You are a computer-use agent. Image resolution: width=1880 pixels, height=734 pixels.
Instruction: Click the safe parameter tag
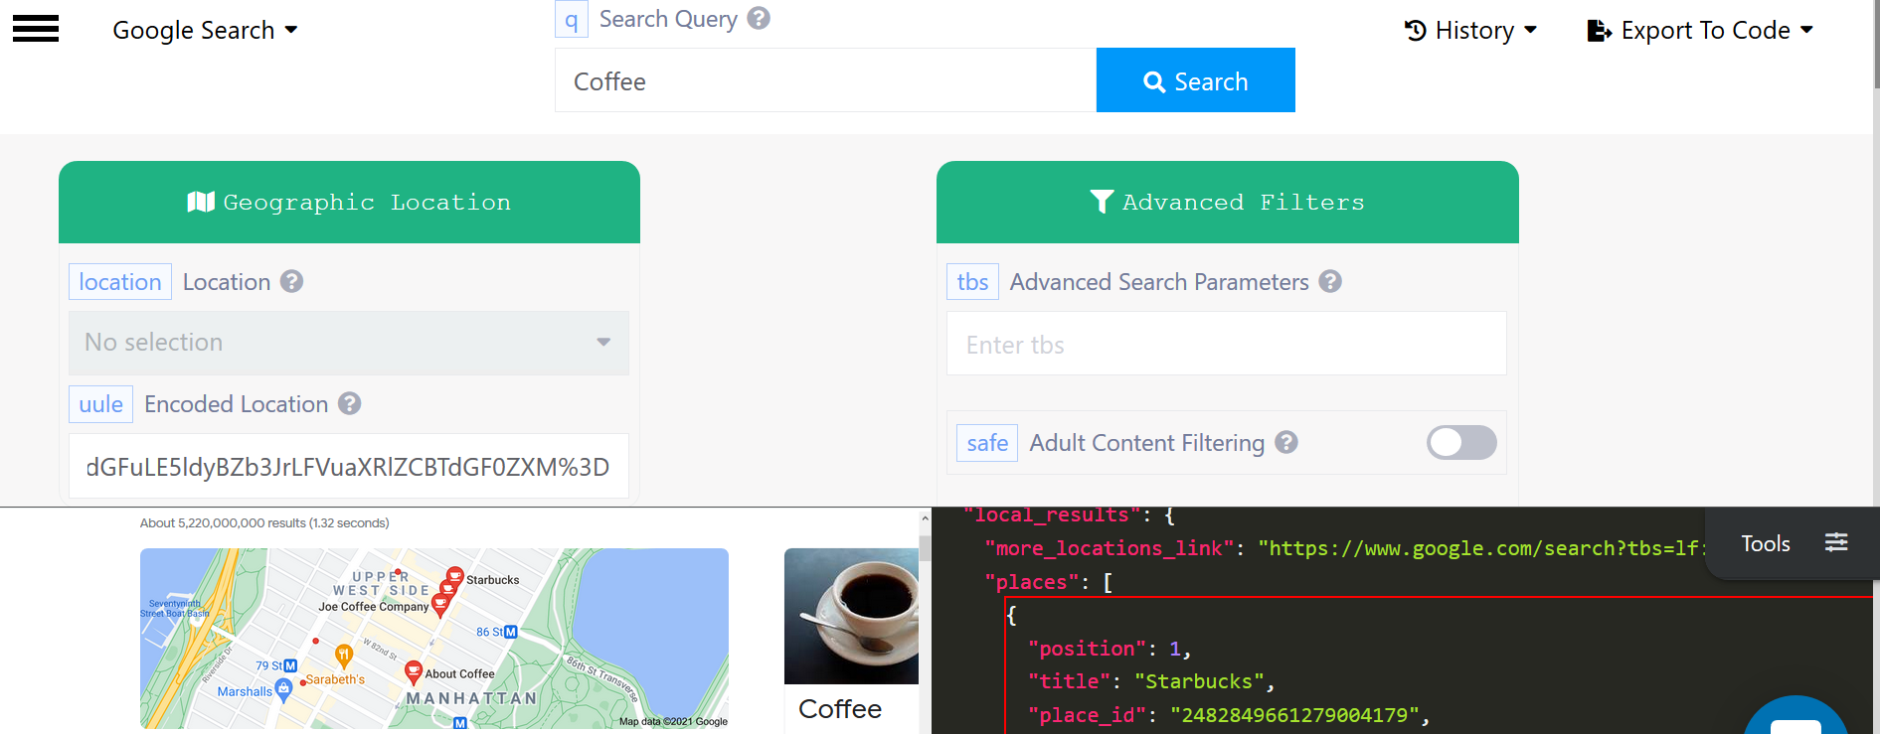coord(987,443)
